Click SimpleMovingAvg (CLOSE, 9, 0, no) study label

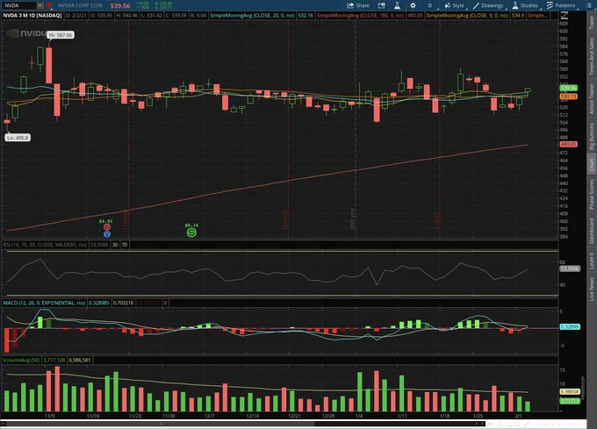tap(467, 16)
